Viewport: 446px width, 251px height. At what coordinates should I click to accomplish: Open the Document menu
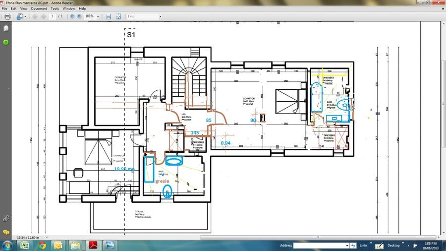pos(39,8)
